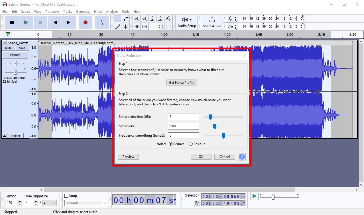The width and height of the screenshot is (364, 215).
Task: Click the Zoom Out magnifier
Action: [145, 19]
